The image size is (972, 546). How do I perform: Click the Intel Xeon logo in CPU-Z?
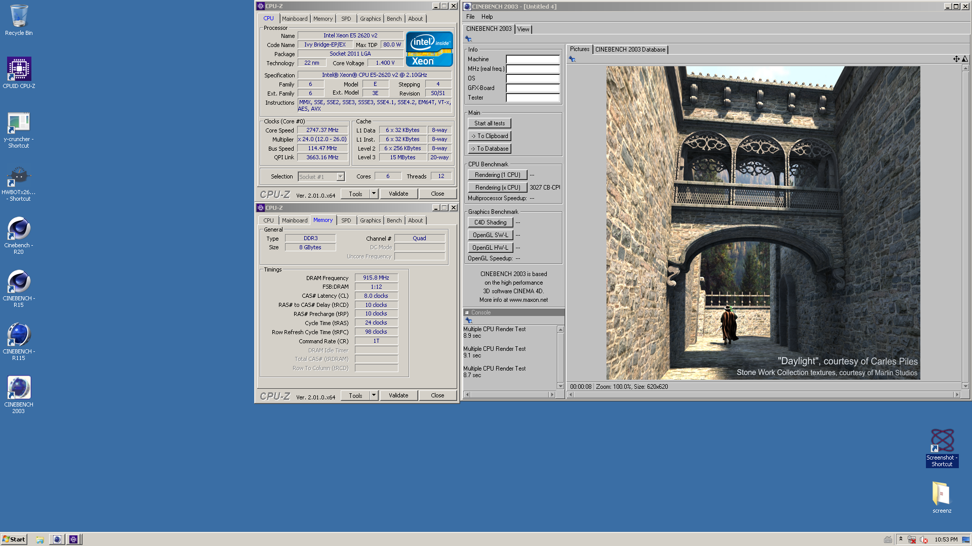click(x=429, y=49)
